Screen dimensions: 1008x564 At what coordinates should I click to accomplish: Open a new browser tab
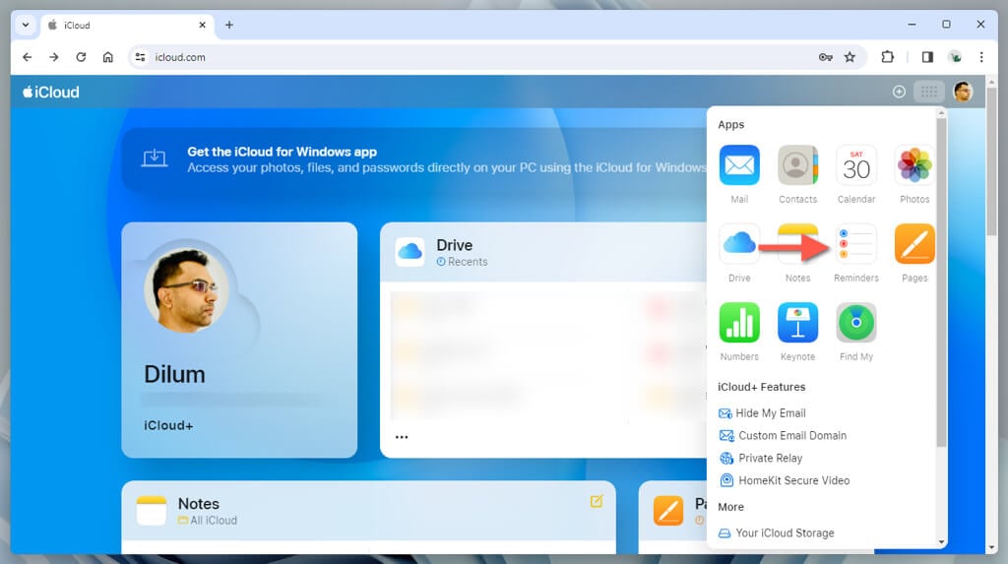[229, 25]
